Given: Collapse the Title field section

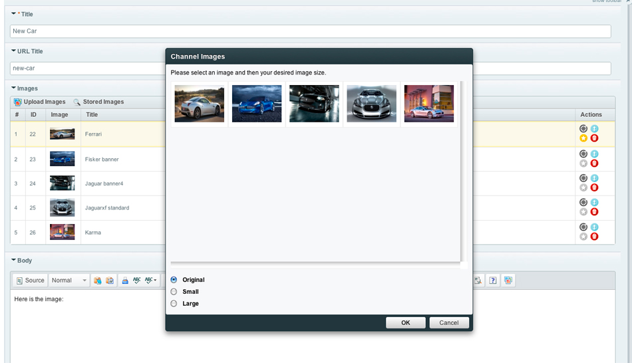Looking at the screenshot, I should pos(14,14).
